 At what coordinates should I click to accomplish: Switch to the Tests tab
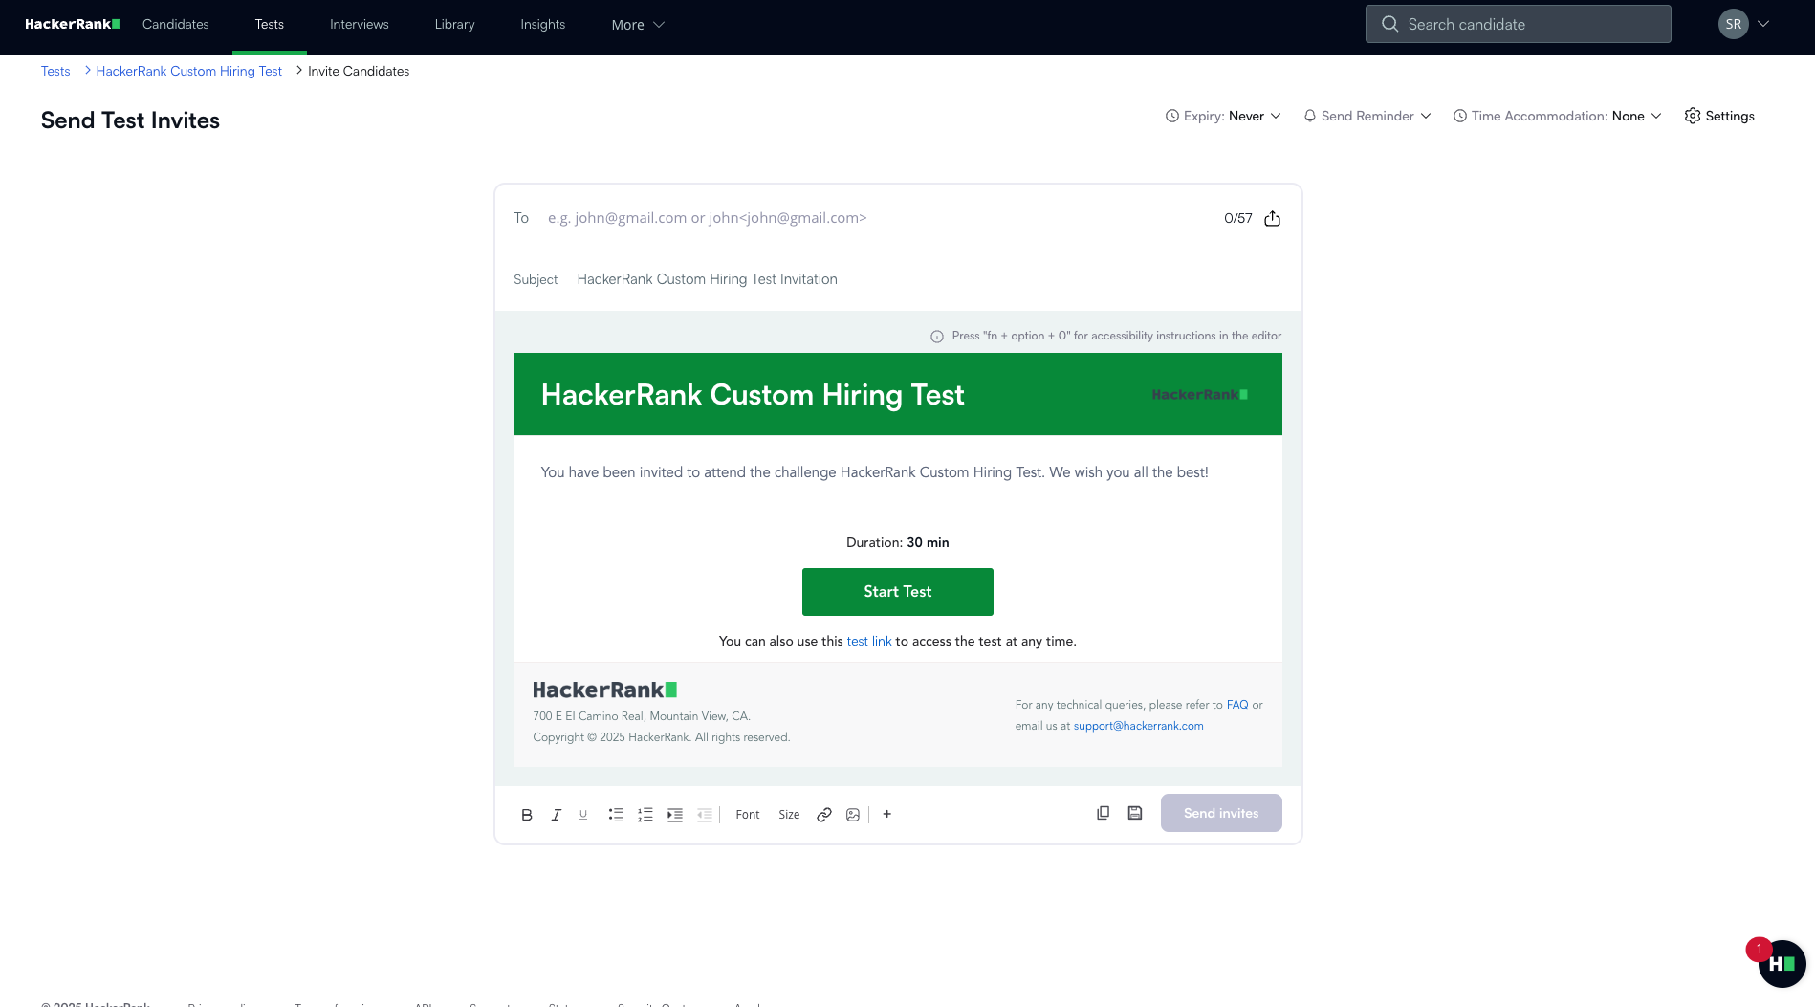click(270, 24)
